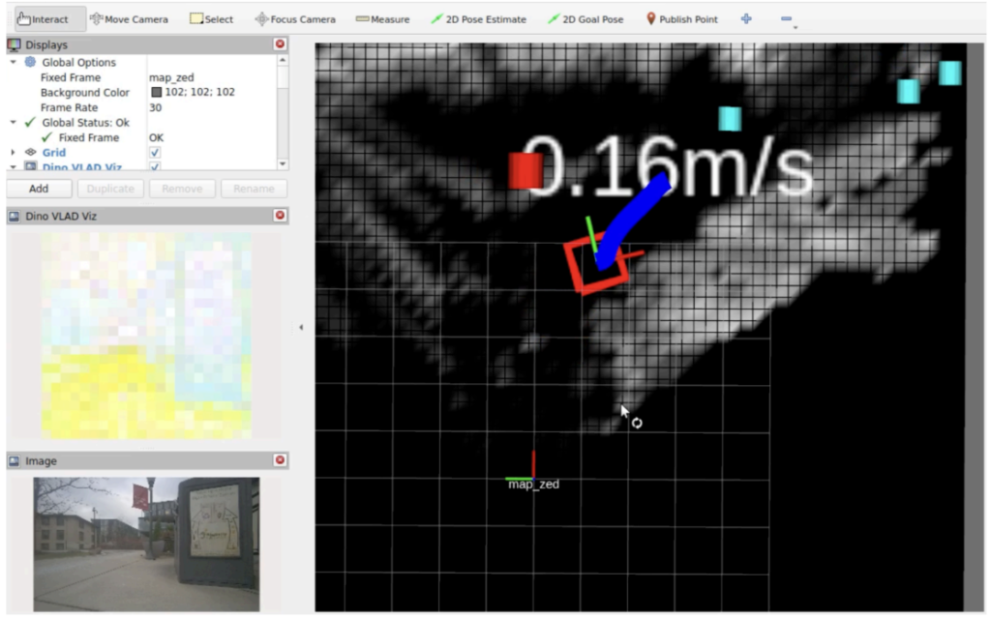
Task: Expand the Grid display tree node
Action: [13, 152]
